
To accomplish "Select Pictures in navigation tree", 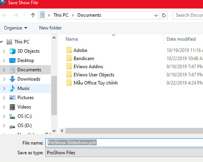I will (26, 98).
